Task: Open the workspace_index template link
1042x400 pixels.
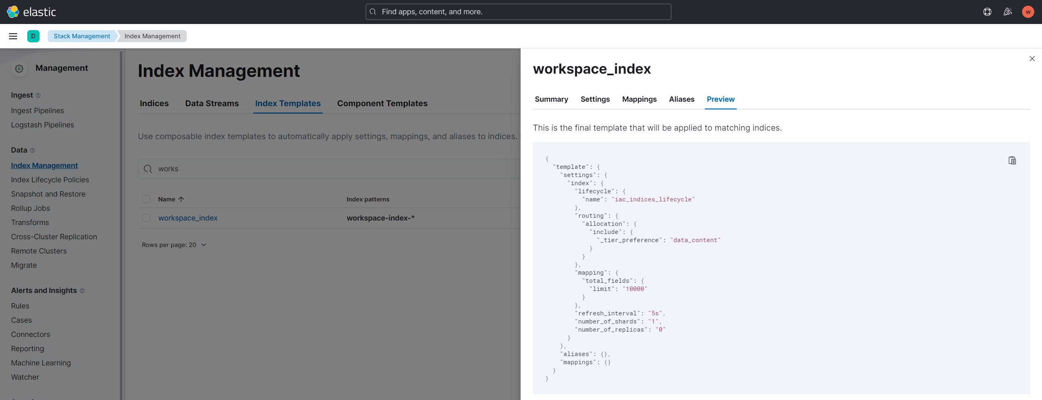Action: click(x=188, y=218)
